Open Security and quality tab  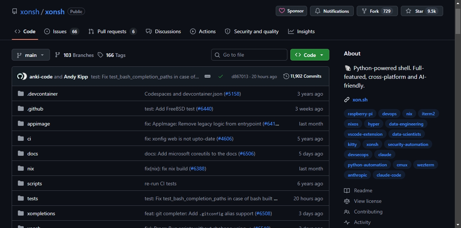(x=252, y=31)
